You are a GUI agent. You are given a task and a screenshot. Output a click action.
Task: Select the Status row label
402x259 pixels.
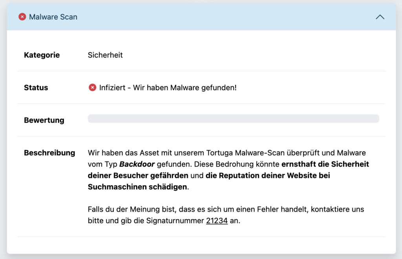click(x=36, y=87)
